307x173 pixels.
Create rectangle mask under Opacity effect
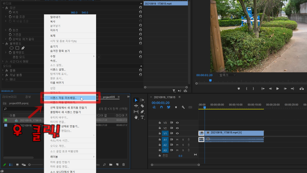[x=17, y=48]
